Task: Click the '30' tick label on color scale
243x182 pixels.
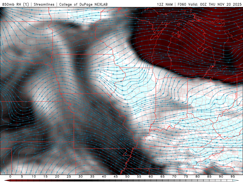Action: [80, 177]
